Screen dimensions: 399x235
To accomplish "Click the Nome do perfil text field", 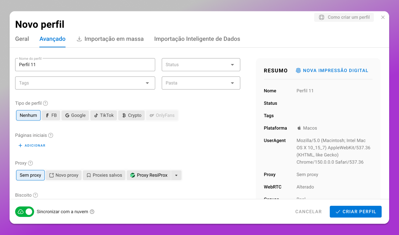I will pos(85,65).
